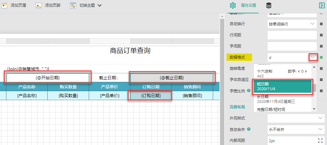
Task: Collapse the side panel with top-right icon
Action: point(322,5)
